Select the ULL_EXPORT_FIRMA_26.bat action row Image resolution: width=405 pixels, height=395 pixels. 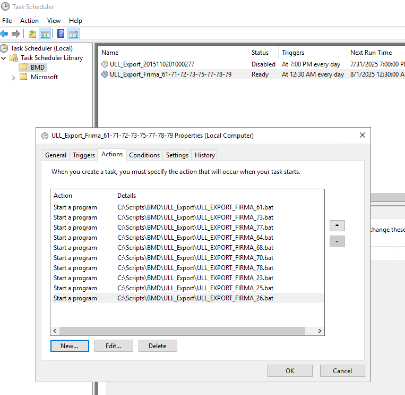(188, 298)
